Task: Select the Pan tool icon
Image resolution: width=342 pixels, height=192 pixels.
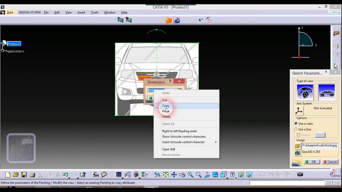Action: pyautogui.click(x=174, y=175)
